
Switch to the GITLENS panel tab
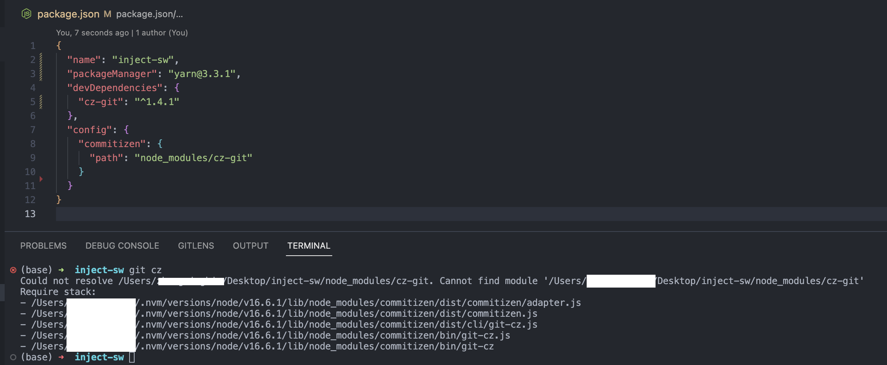pos(196,246)
